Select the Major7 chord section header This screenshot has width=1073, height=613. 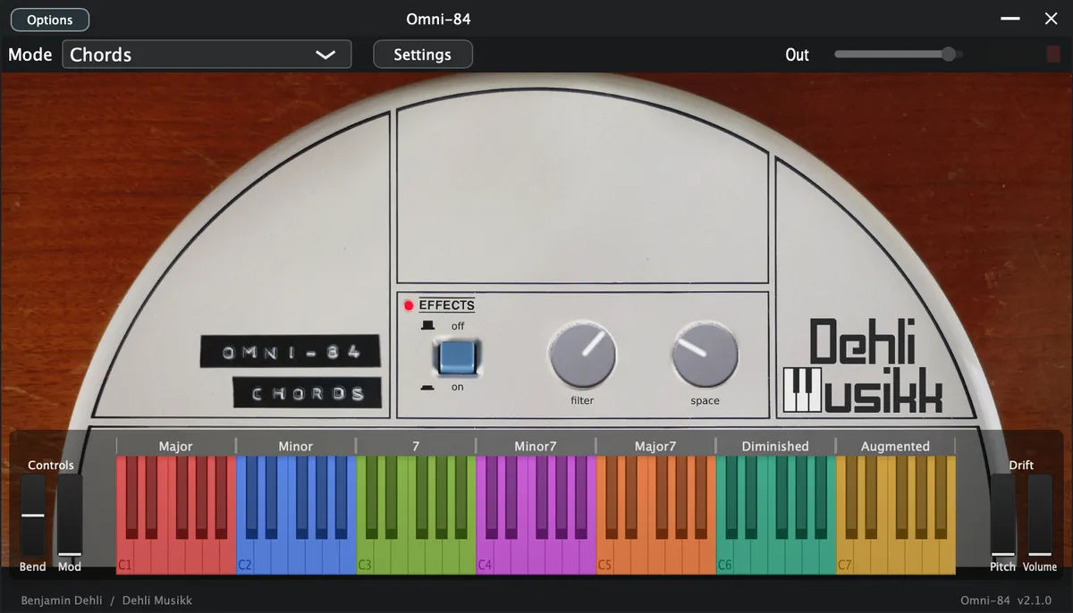[x=655, y=446]
